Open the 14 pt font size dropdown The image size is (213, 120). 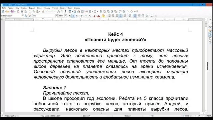(x=66, y=16)
